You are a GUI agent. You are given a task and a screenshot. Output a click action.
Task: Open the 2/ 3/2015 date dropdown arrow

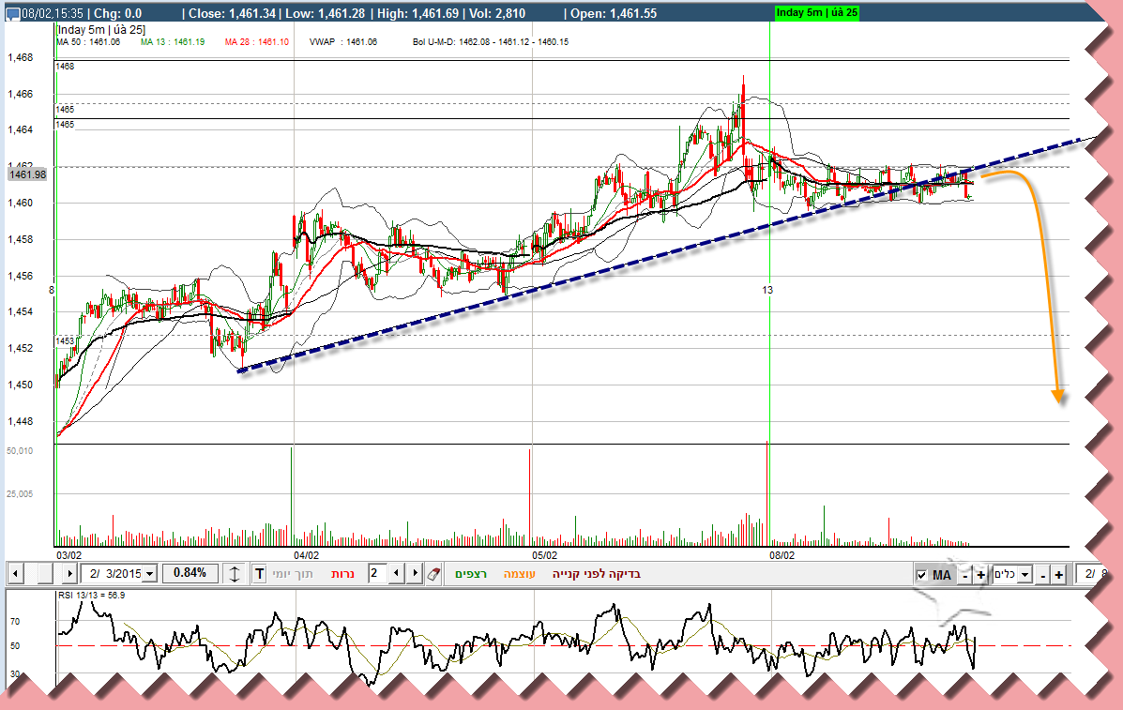point(150,573)
